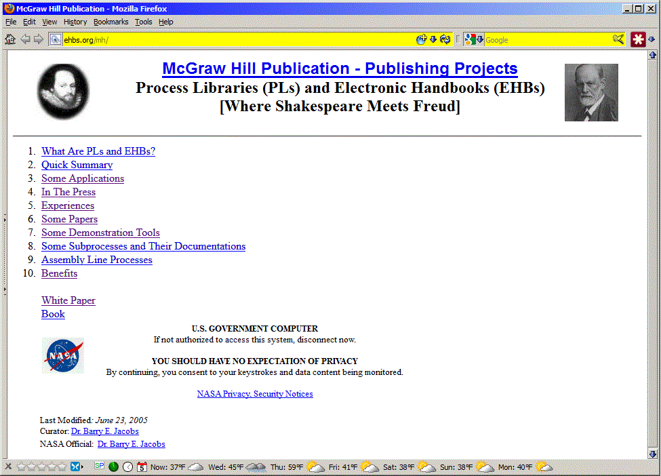The width and height of the screenshot is (661, 476).
Task: Click in the Google search field
Action: [547, 39]
